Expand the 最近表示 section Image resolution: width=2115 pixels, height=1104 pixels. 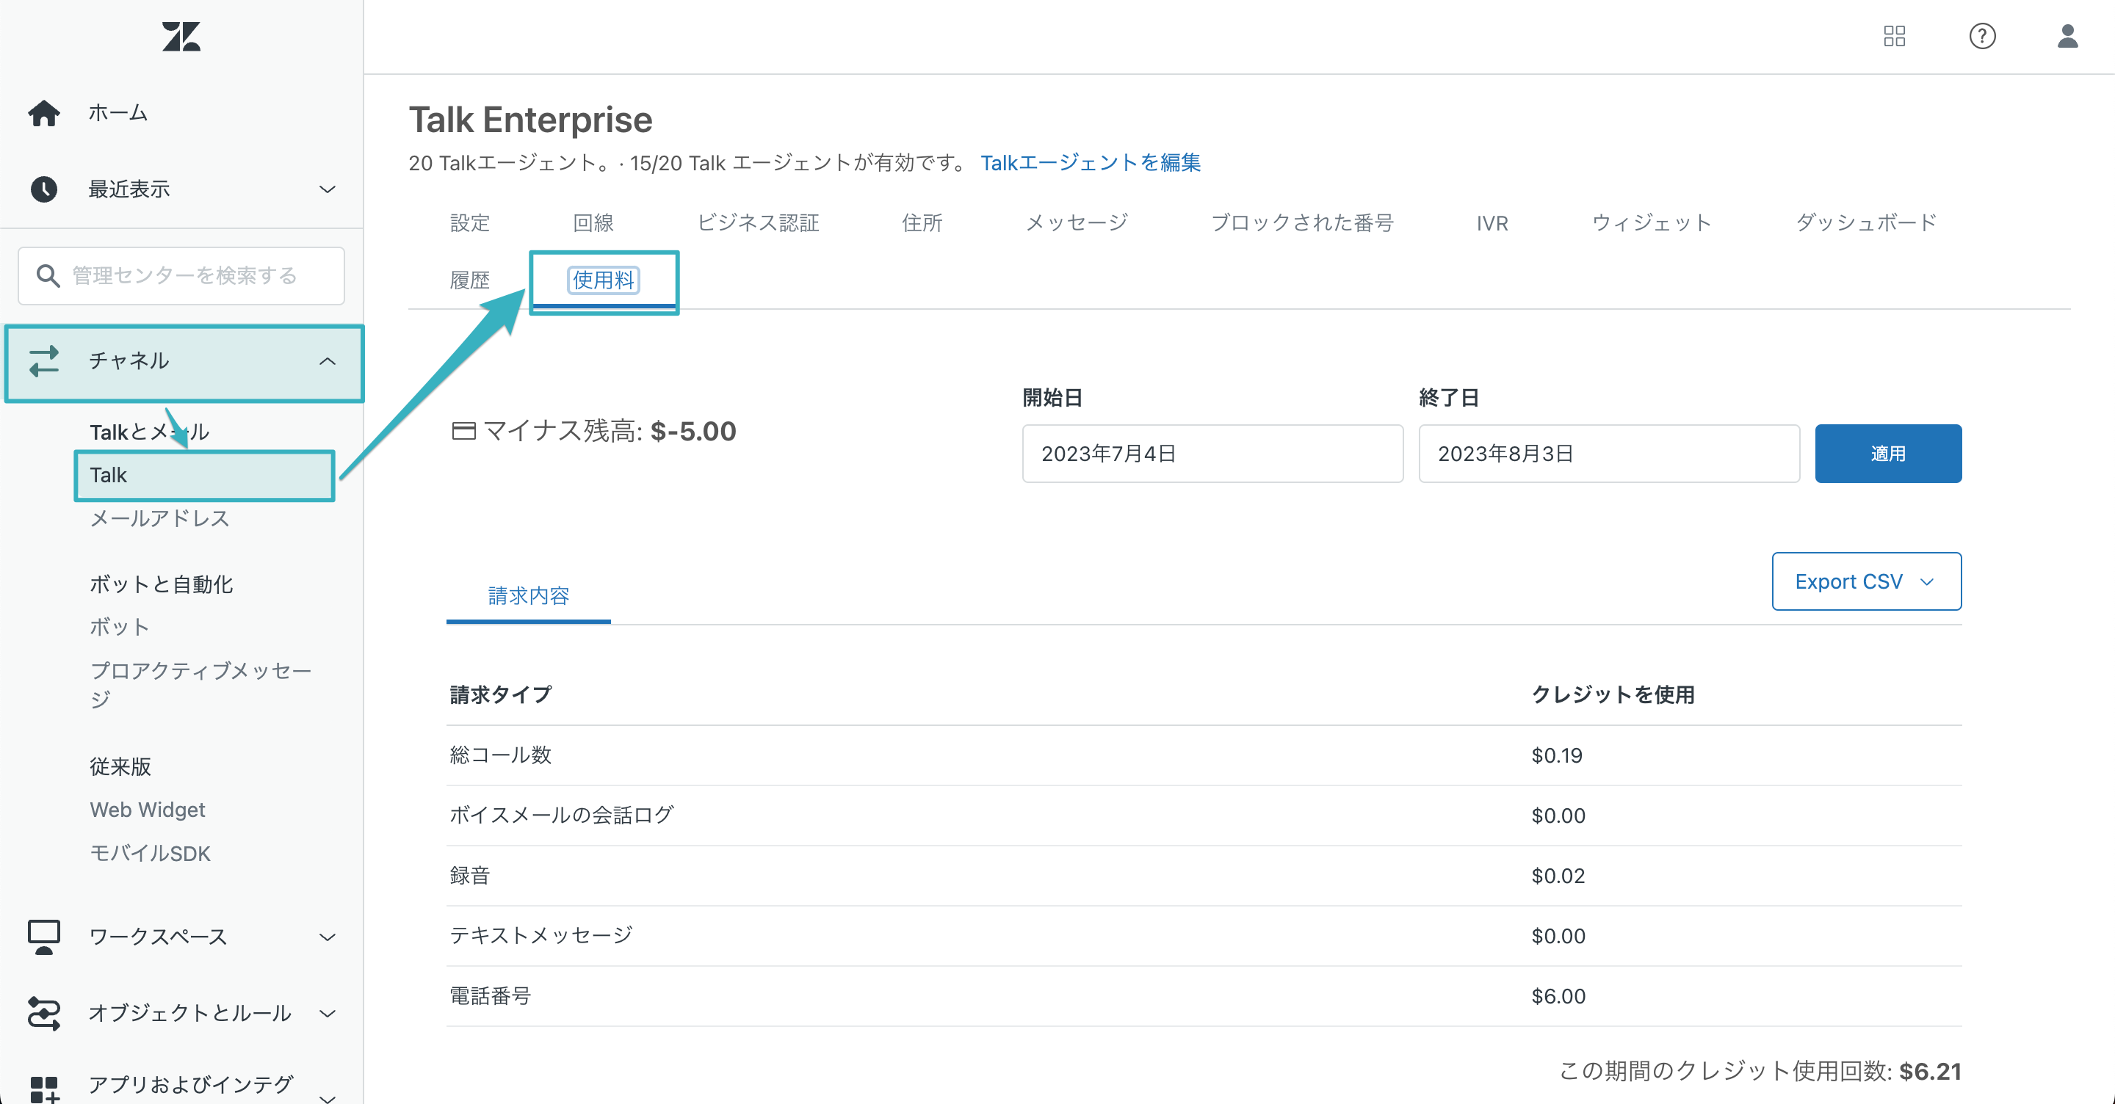(328, 189)
